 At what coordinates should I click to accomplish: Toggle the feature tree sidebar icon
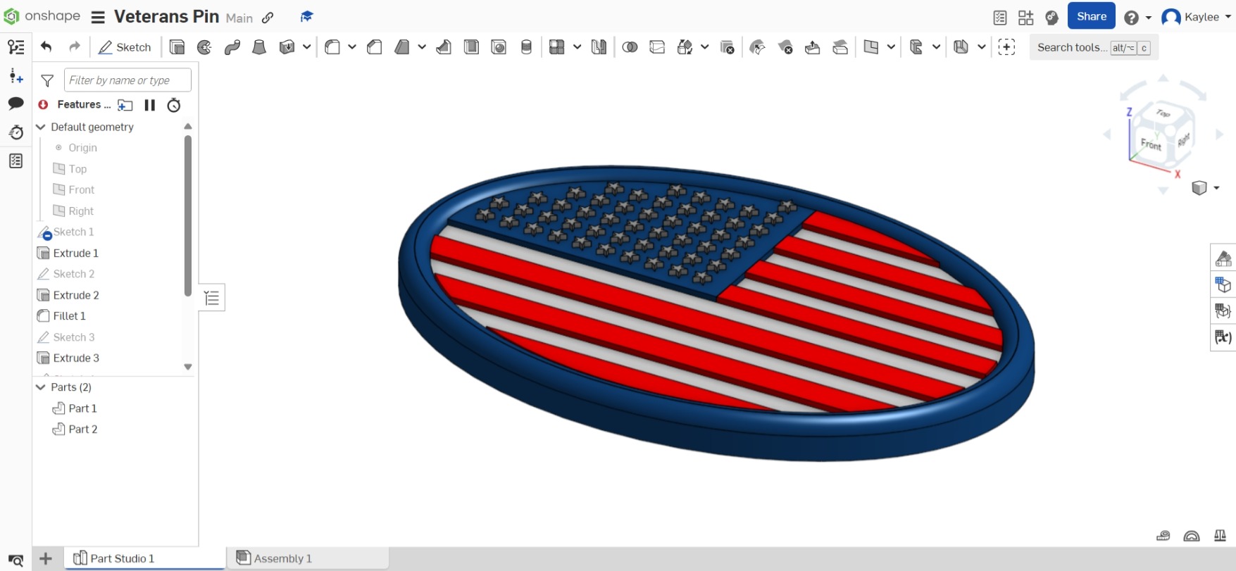(15, 47)
